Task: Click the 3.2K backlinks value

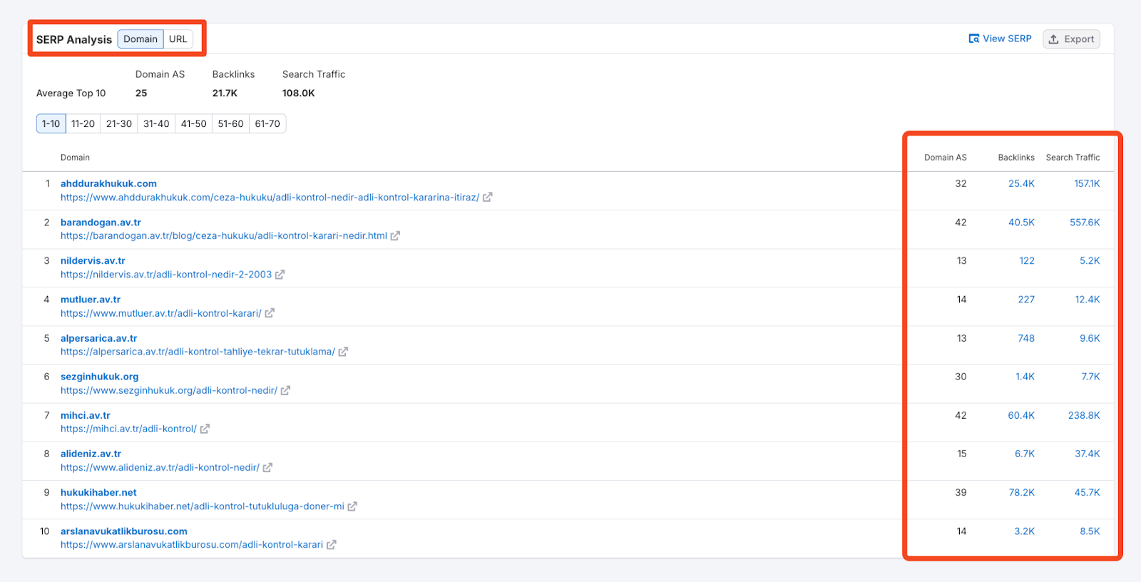Action: [x=1025, y=531]
